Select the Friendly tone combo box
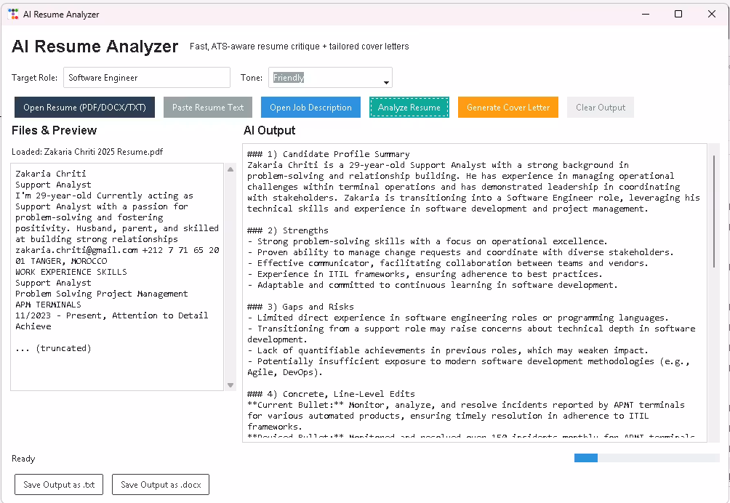This screenshot has height=503, width=730. pyautogui.click(x=324, y=78)
